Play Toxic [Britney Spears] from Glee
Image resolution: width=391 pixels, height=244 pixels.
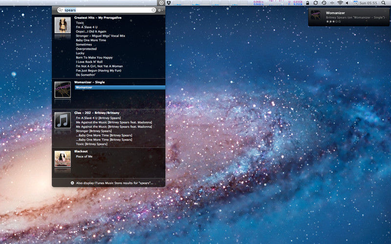pos(91,144)
